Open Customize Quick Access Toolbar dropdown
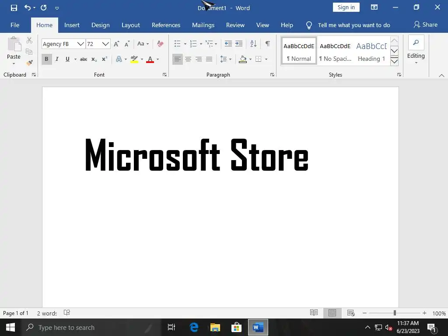 pos(57,8)
